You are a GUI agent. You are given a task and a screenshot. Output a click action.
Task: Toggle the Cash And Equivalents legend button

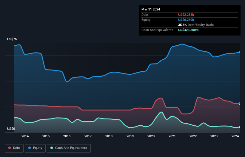pos(69,148)
